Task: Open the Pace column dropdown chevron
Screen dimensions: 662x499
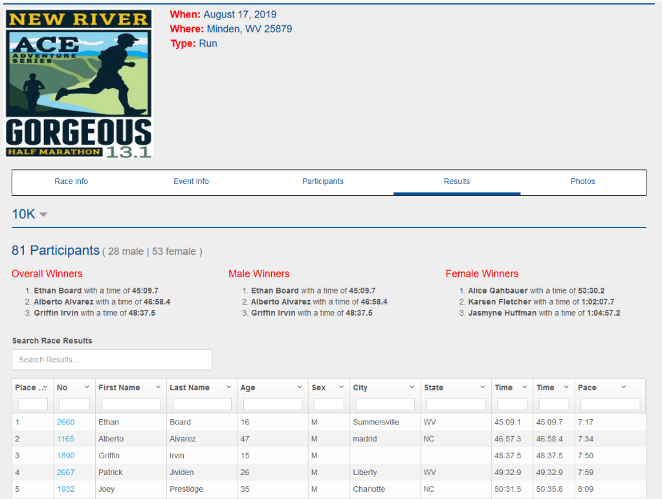Action: 624,388
